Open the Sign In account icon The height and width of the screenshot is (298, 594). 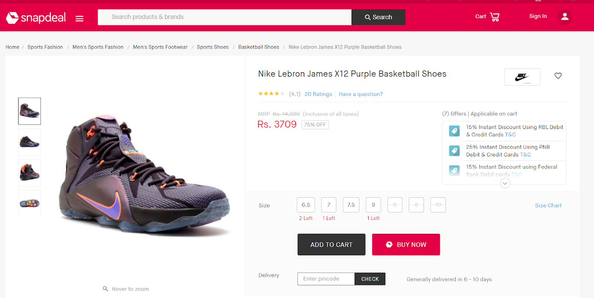click(564, 16)
